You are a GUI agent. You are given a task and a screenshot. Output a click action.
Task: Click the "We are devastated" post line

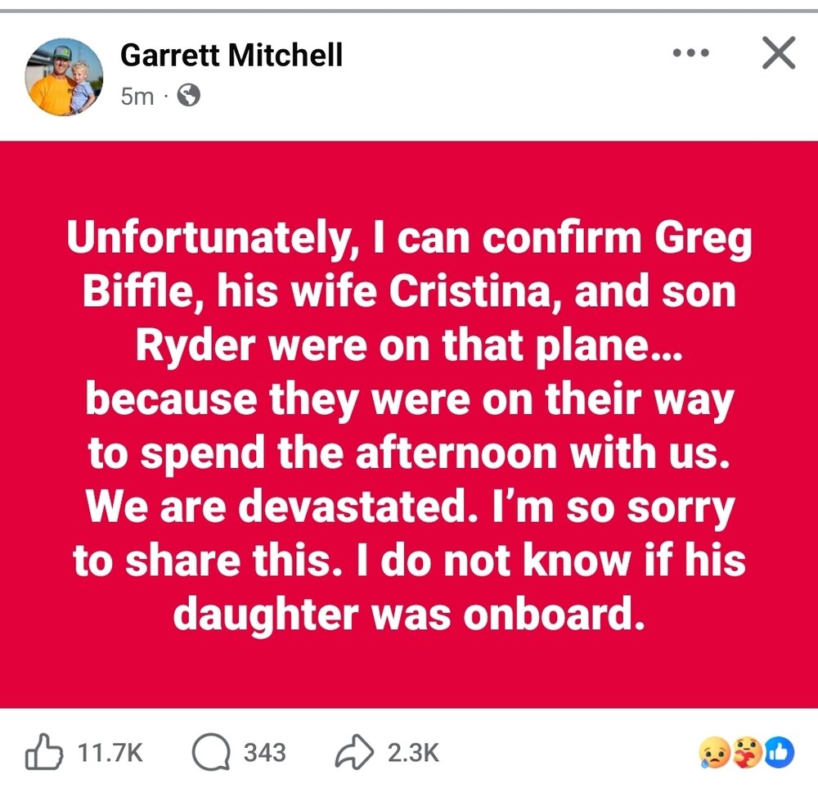tap(409, 507)
